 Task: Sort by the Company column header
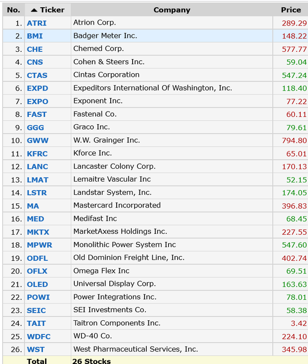172,10
